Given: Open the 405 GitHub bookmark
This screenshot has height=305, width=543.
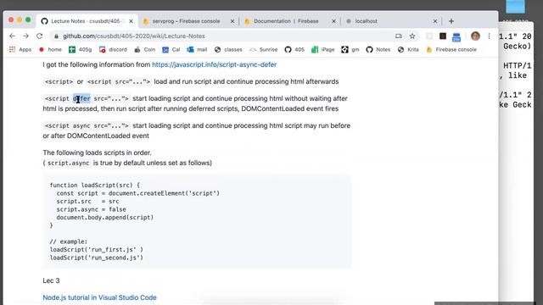Looking at the screenshot, I should point(294,49).
